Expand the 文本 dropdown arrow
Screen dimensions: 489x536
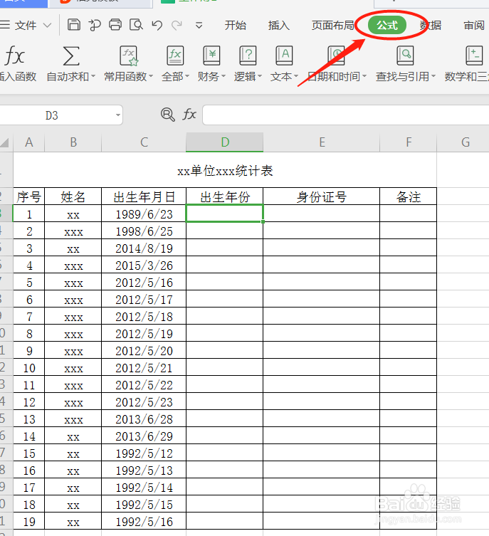point(296,76)
